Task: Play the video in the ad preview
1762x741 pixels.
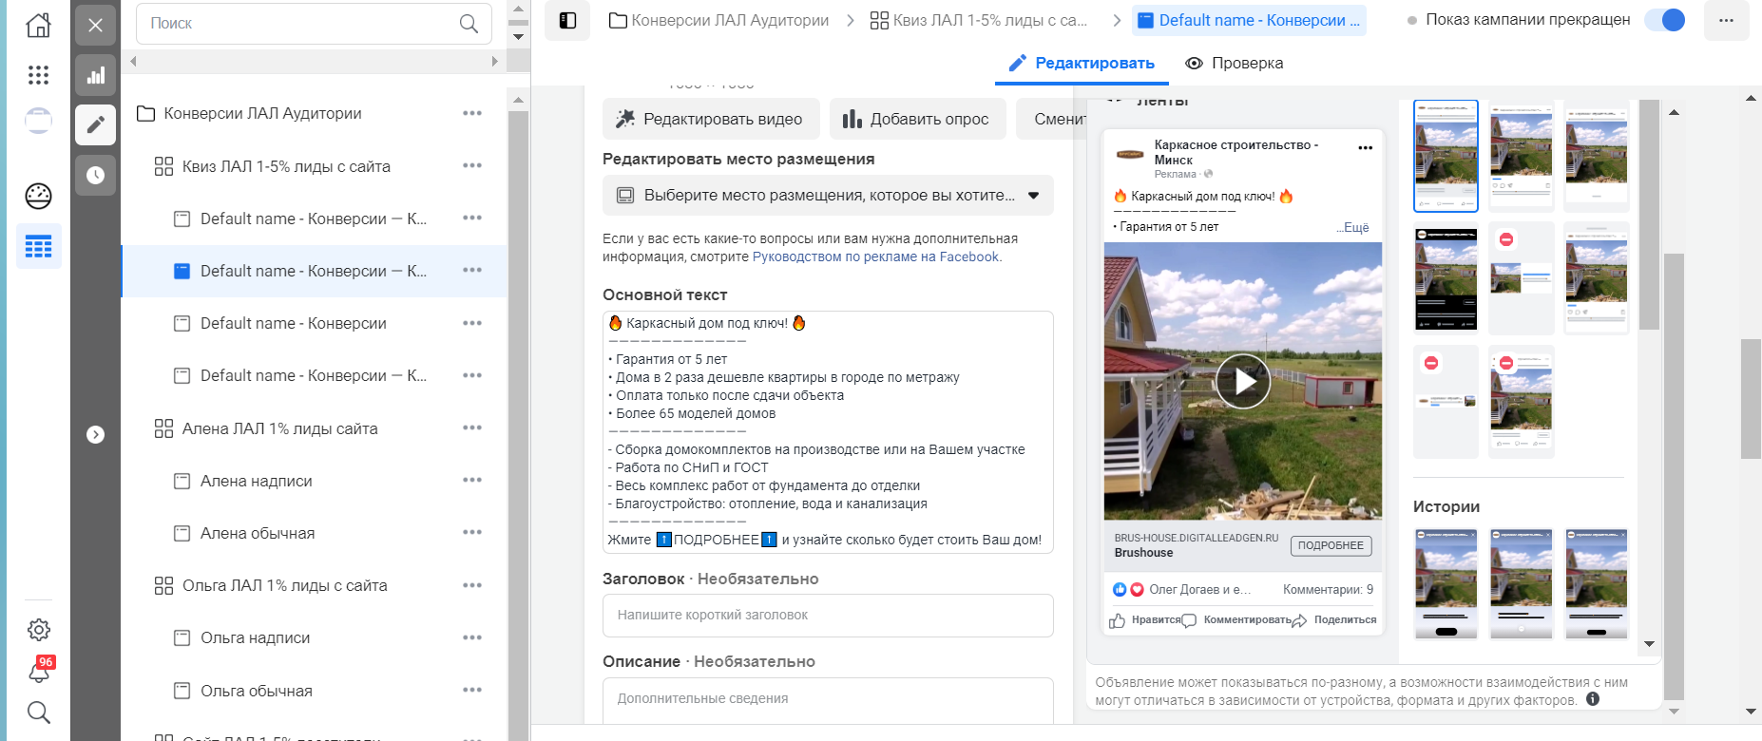Action: click(1243, 381)
